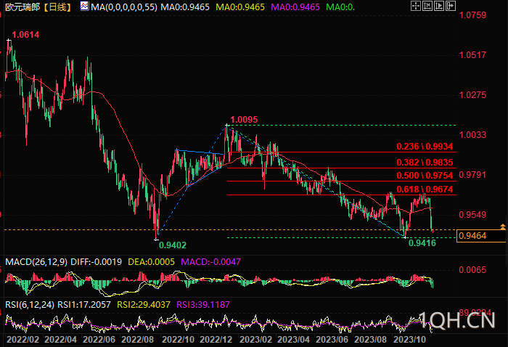Open RSI(6,12,24) indicator settings
508x347 pixels.
point(30,305)
